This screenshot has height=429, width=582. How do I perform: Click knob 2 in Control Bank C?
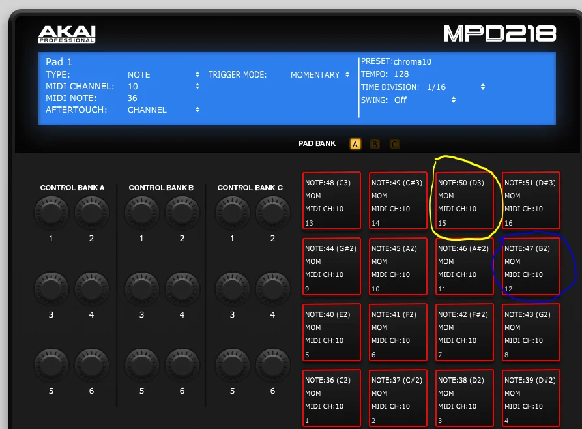click(273, 213)
